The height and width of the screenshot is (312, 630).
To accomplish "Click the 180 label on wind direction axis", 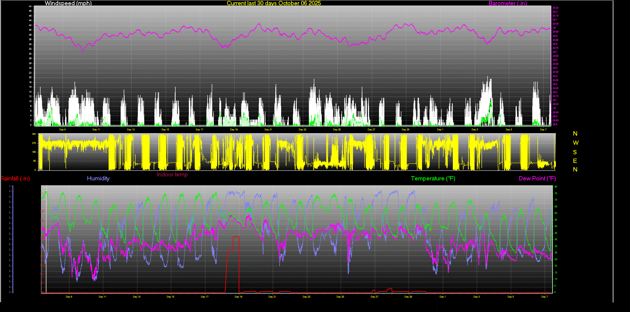I will click(34, 152).
